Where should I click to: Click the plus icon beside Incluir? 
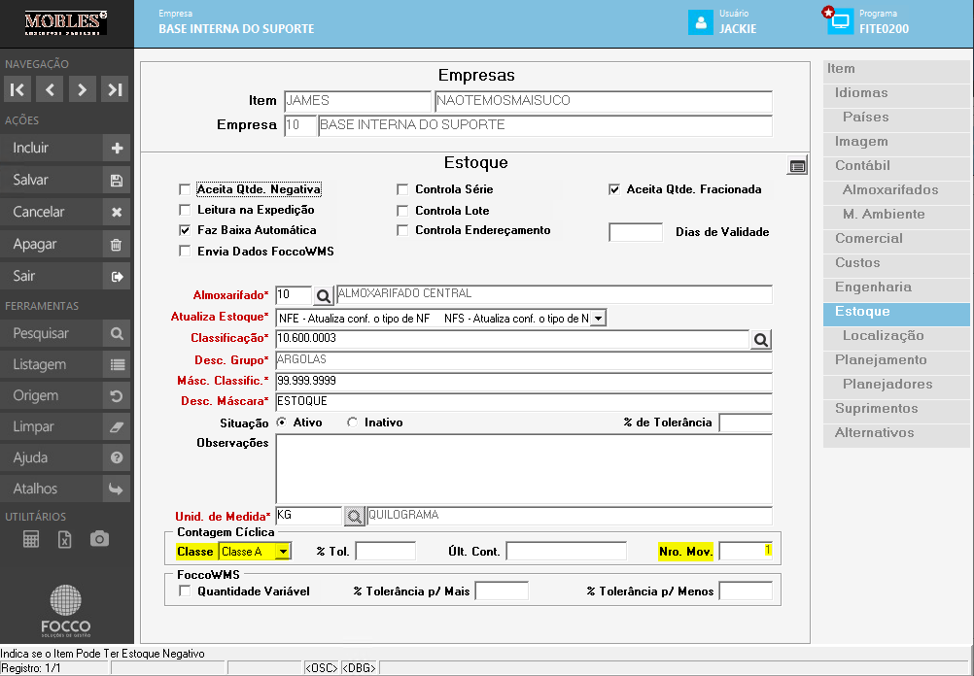tap(117, 149)
